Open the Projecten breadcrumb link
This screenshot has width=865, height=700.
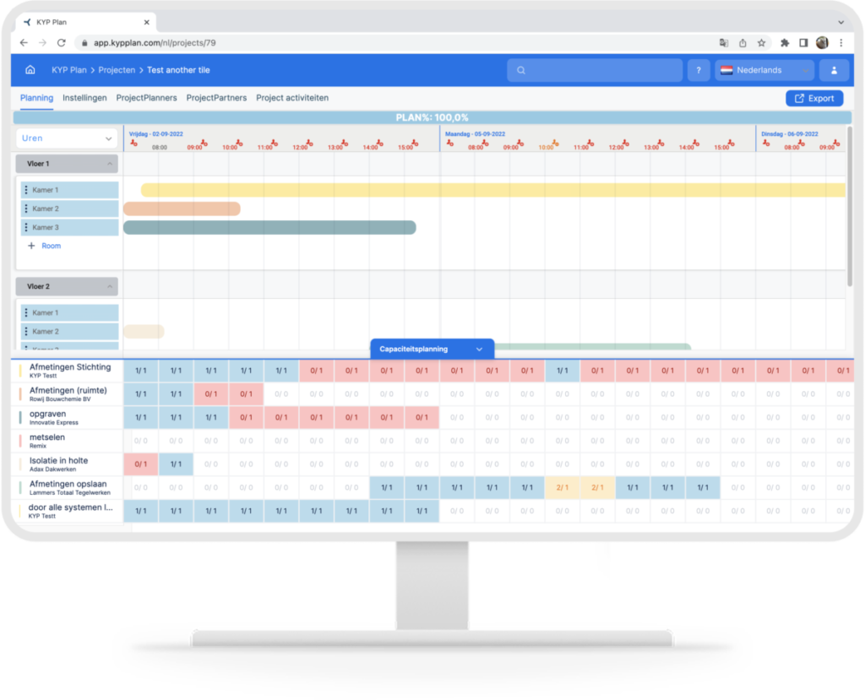click(117, 70)
